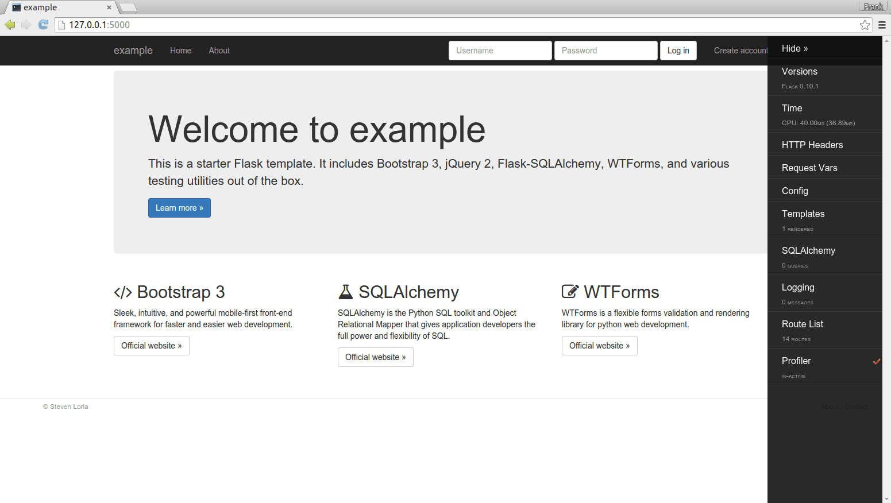Go to the example brand link
891x503 pixels.
pos(133,51)
